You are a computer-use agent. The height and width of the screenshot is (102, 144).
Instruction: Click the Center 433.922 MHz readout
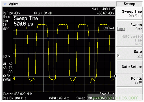click(18, 94)
